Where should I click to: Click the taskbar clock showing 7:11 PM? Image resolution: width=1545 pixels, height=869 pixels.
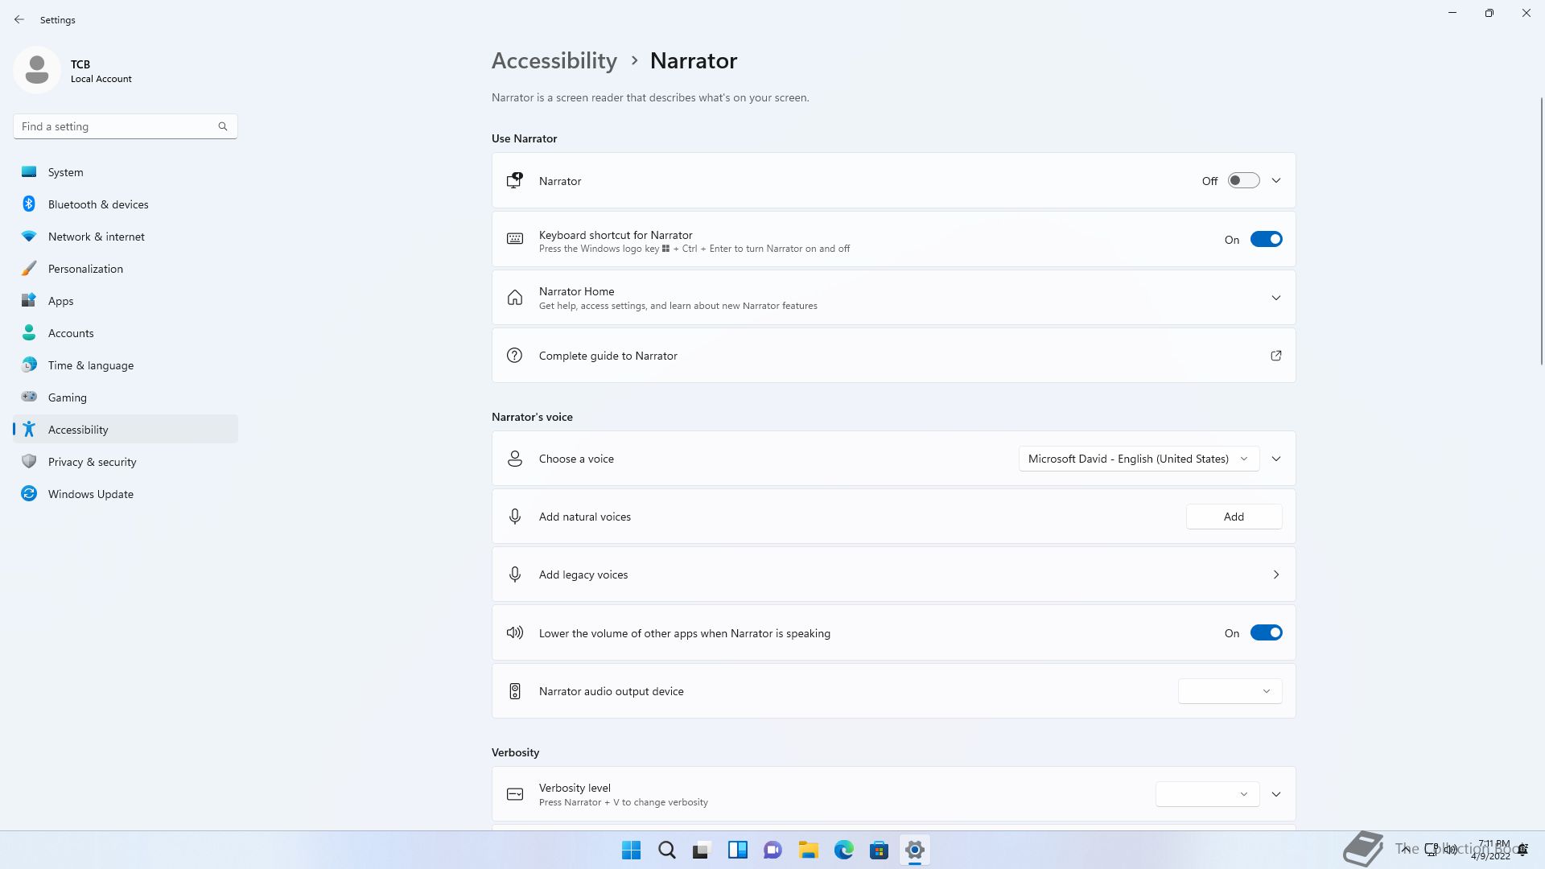[1491, 850]
